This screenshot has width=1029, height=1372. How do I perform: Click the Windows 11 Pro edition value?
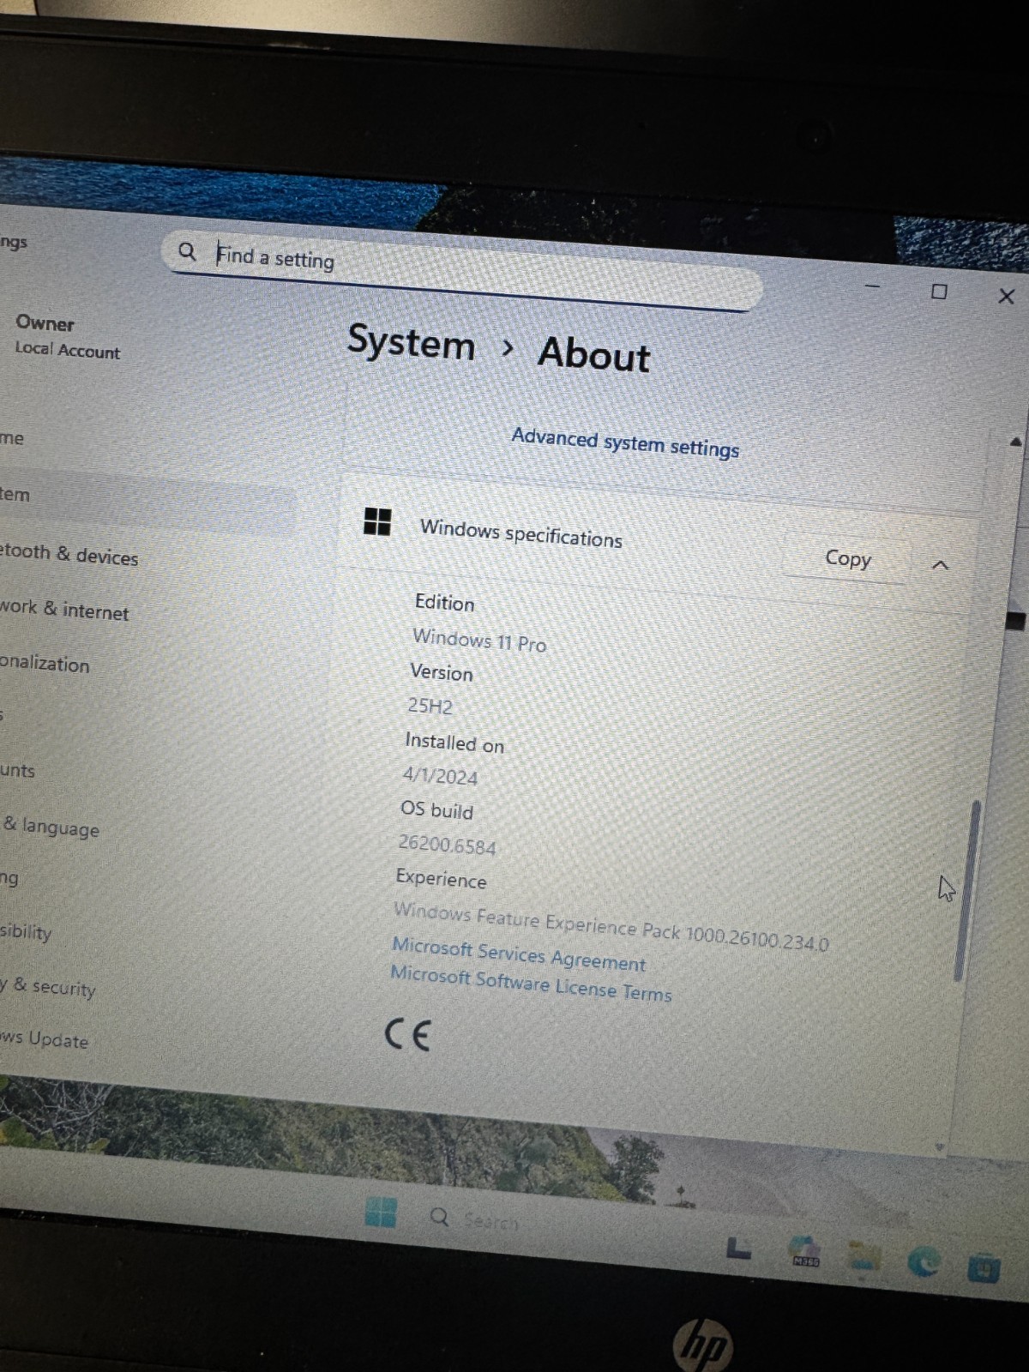pyautogui.click(x=479, y=640)
